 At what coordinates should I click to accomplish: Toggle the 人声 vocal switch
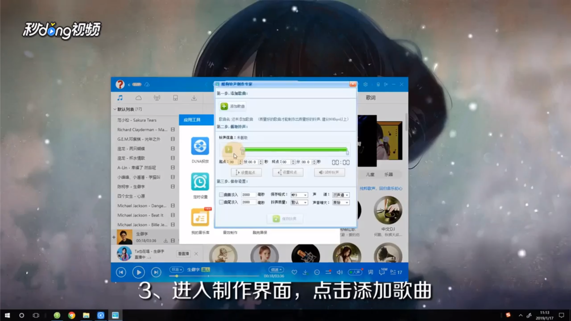click(x=355, y=272)
